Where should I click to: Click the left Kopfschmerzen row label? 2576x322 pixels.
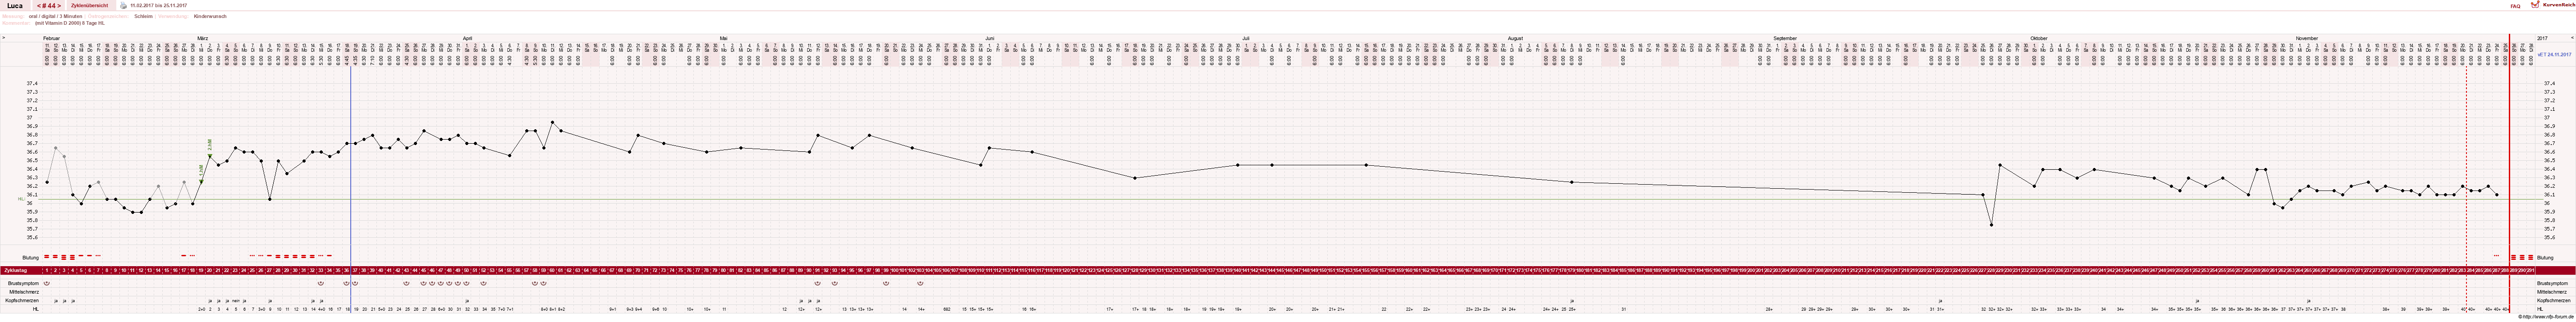[x=23, y=300]
